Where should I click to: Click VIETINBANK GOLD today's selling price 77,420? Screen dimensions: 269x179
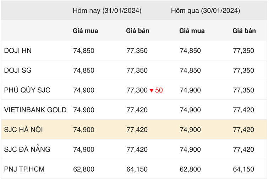tap(137, 110)
